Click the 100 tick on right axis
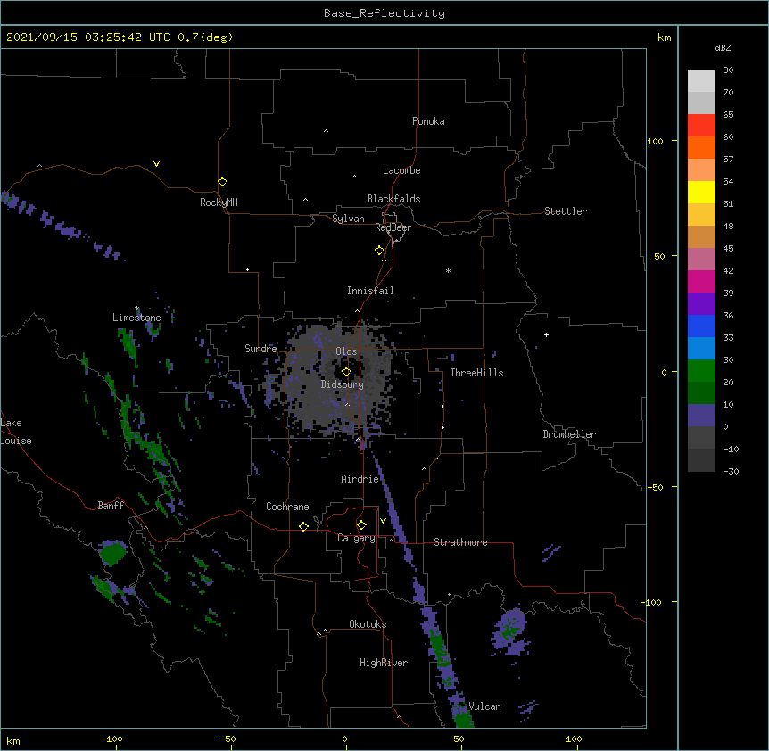 click(655, 141)
